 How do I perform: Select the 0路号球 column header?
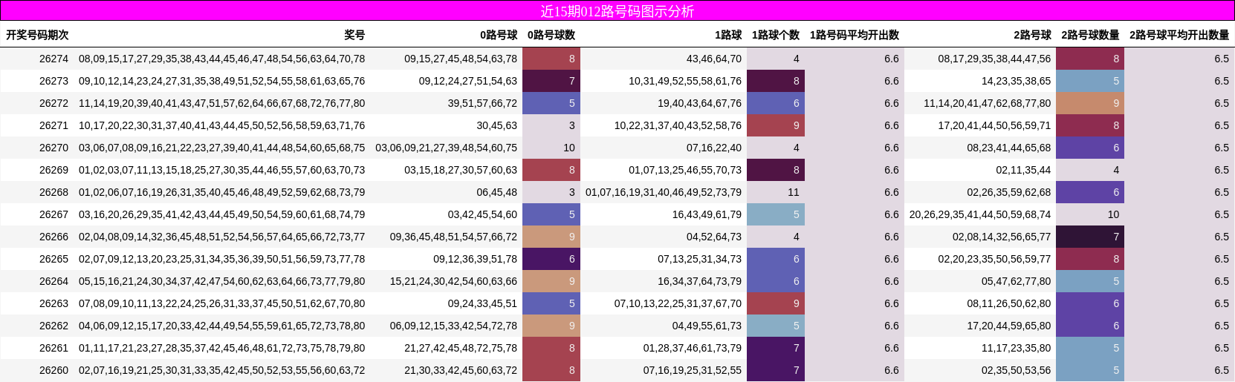pos(499,35)
